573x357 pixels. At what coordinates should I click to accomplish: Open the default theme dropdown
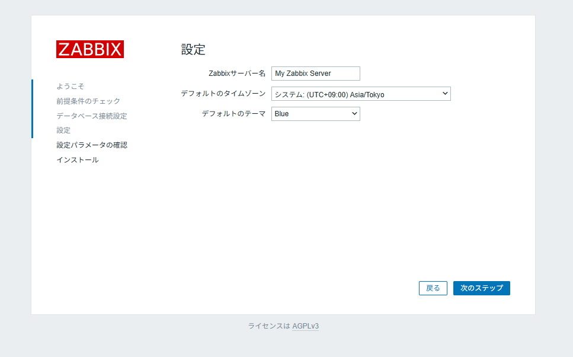(354, 113)
